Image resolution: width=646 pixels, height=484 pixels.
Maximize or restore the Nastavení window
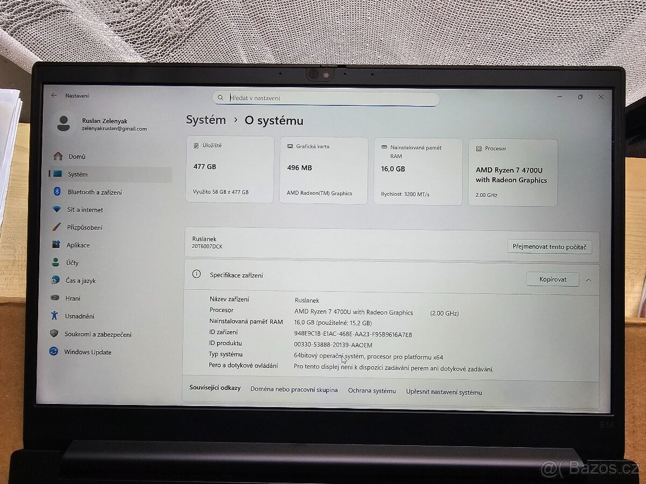(580, 97)
